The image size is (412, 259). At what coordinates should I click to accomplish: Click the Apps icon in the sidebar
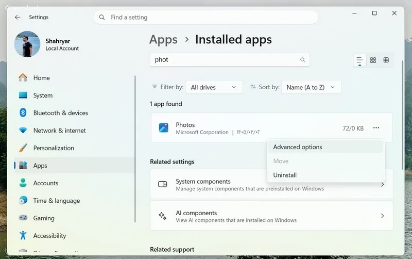(23, 165)
